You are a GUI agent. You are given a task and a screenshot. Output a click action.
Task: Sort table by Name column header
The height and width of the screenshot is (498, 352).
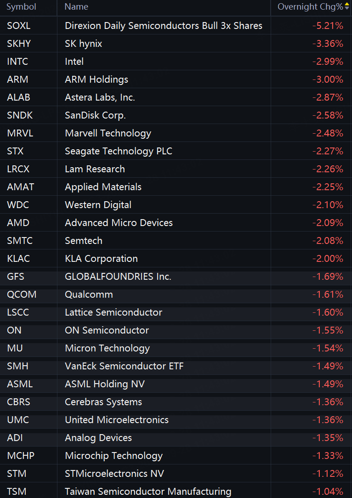(x=76, y=7)
